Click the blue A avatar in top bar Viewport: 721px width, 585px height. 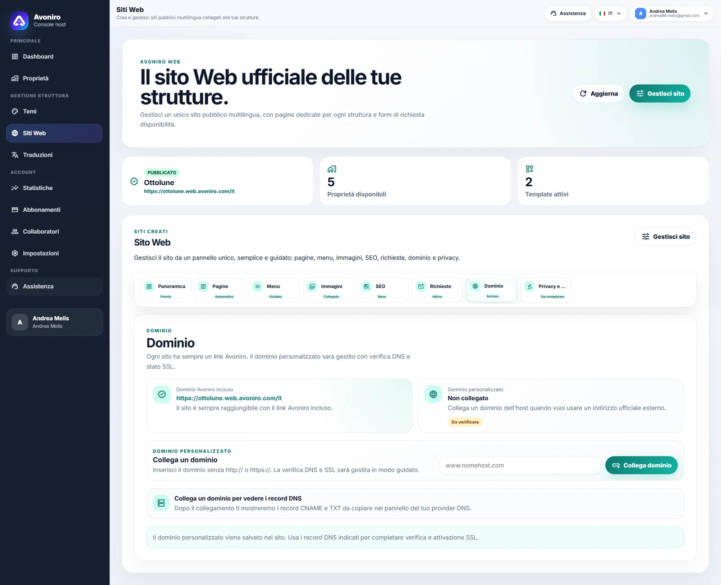pyautogui.click(x=640, y=14)
